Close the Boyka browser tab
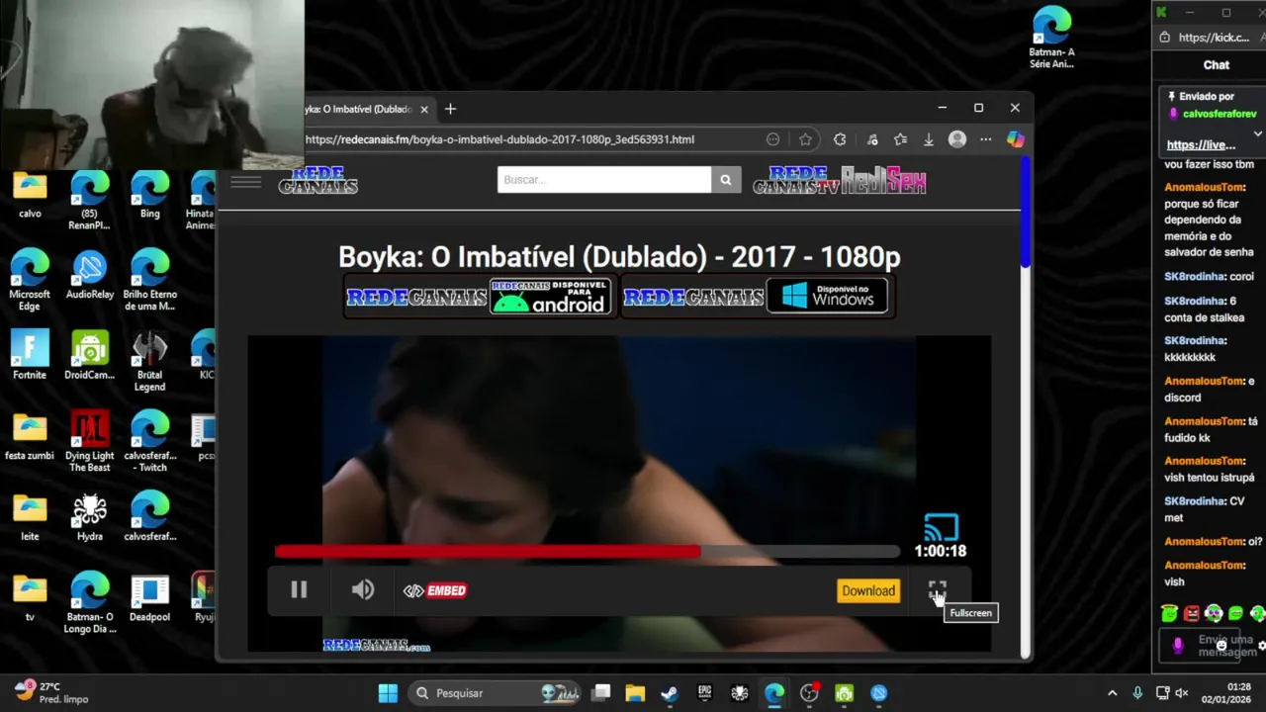This screenshot has height=712, width=1266. tap(424, 109)
